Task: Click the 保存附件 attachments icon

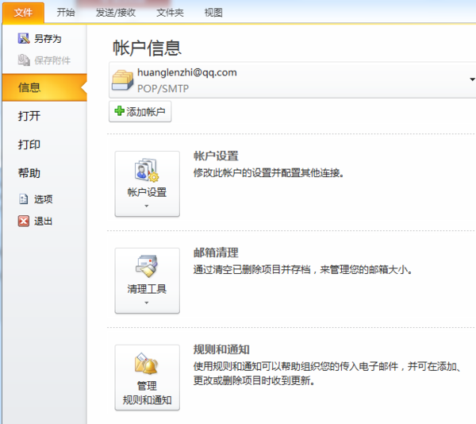Action: point(24,60)
